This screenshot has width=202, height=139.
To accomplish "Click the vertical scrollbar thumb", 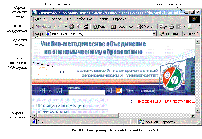I will coord(197,53).
